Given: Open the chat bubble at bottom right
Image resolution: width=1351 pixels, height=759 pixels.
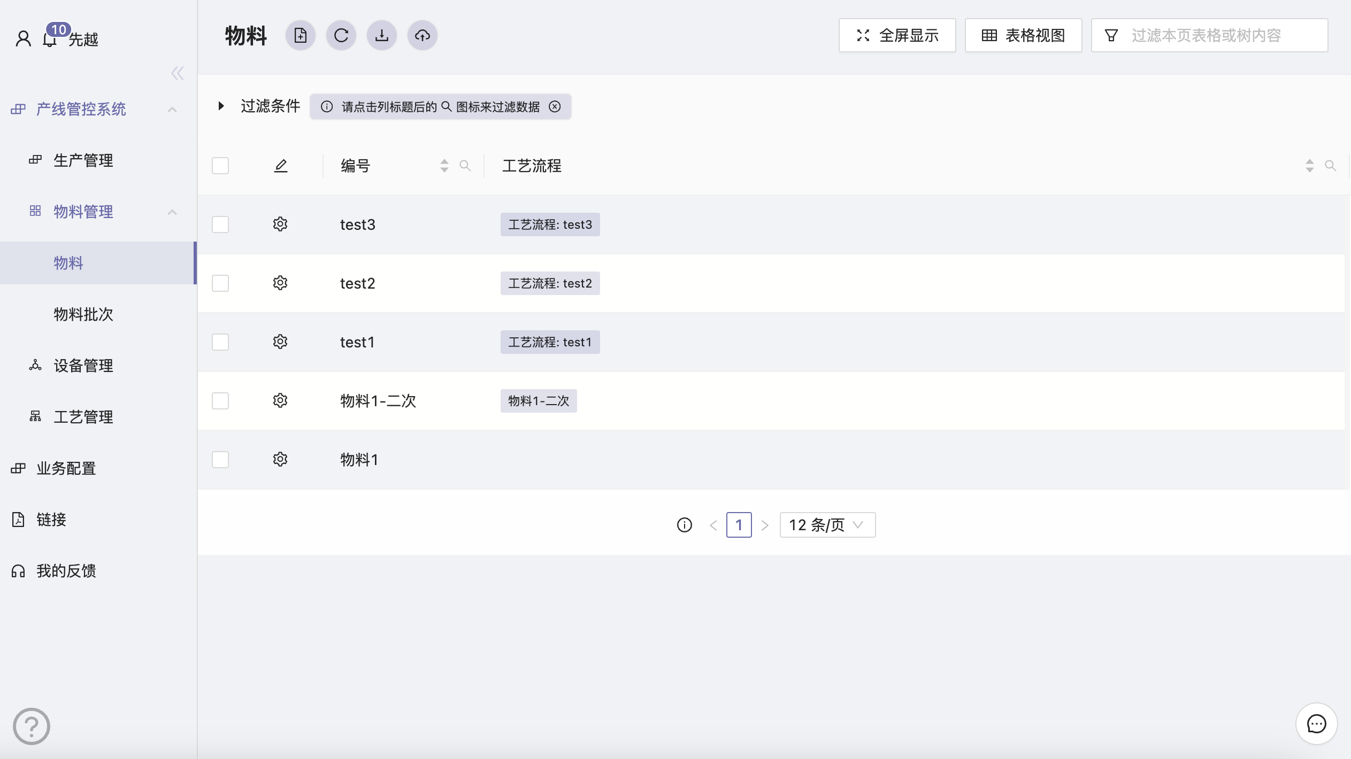Looking at the screenshot, I should [1316, 724].
